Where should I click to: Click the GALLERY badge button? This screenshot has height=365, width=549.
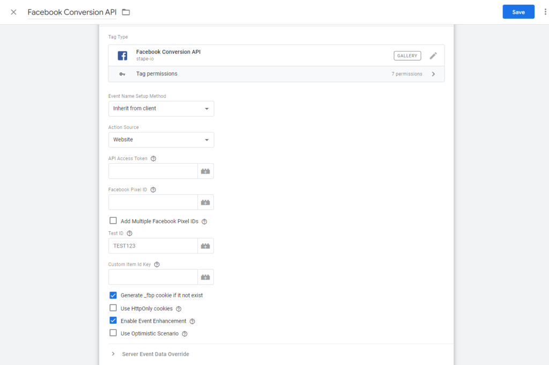click(407, 56)
